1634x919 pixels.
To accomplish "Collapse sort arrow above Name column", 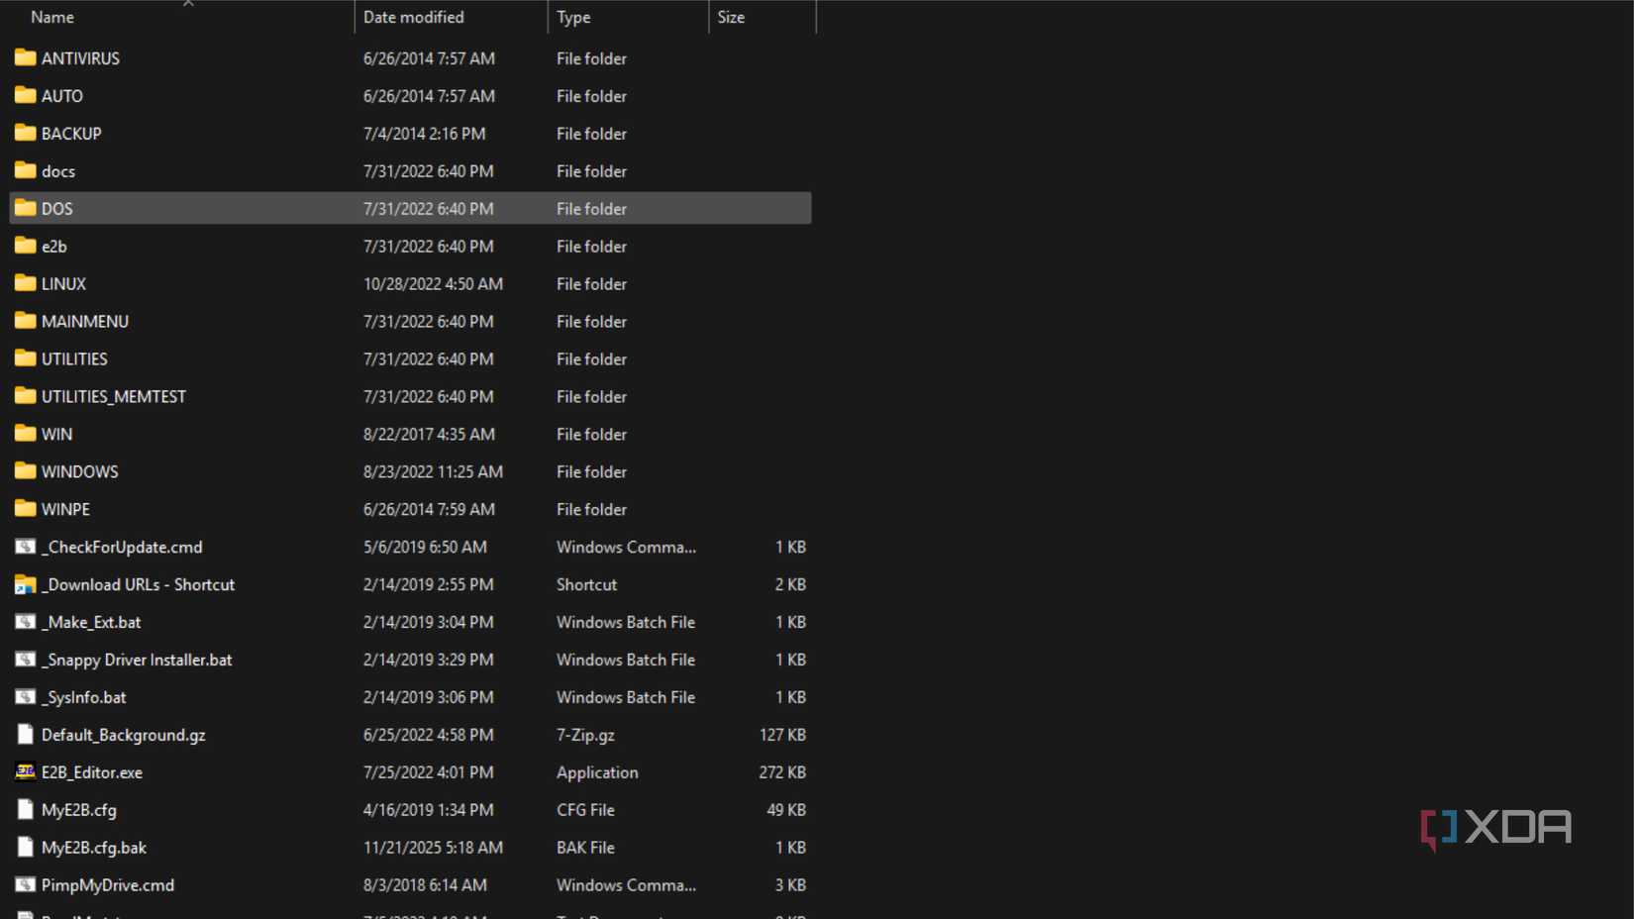I will click(x=188, y=4).
